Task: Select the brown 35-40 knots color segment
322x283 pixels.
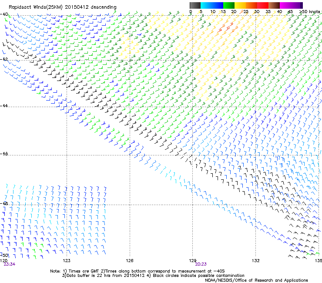Action: [x=274, y=5]
